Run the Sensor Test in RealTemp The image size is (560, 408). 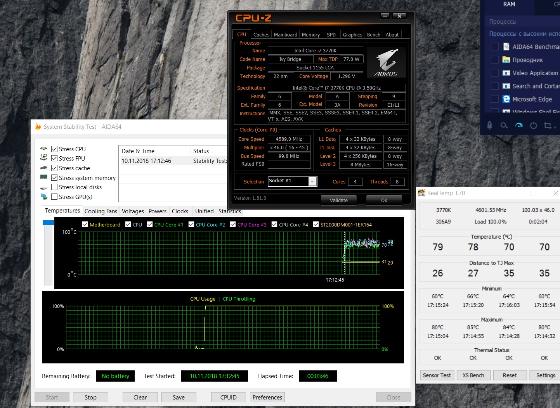coord(437,375)
